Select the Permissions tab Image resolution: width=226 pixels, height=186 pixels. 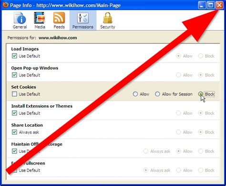[x=83, y=20]
